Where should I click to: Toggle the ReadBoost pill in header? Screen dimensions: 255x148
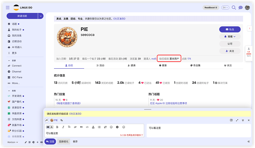(211, 7)
